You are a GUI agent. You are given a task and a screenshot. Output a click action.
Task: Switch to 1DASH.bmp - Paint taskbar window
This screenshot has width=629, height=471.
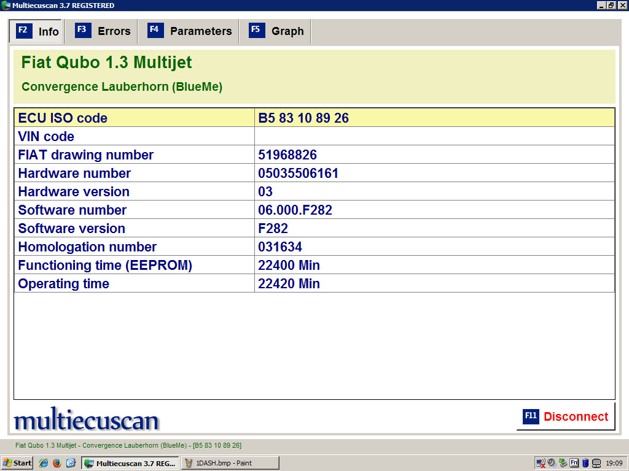(x=230, y=463)
